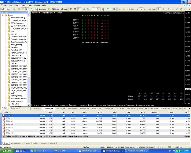
Task: Remove KG_JPY_Basket_Short script via its X
Action: coord(183,13)
